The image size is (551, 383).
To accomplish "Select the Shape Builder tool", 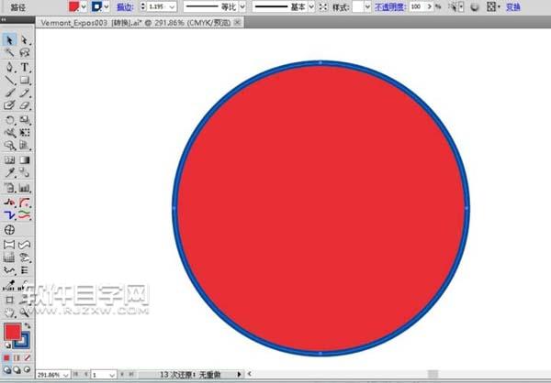I will click(x=9, y=145).
